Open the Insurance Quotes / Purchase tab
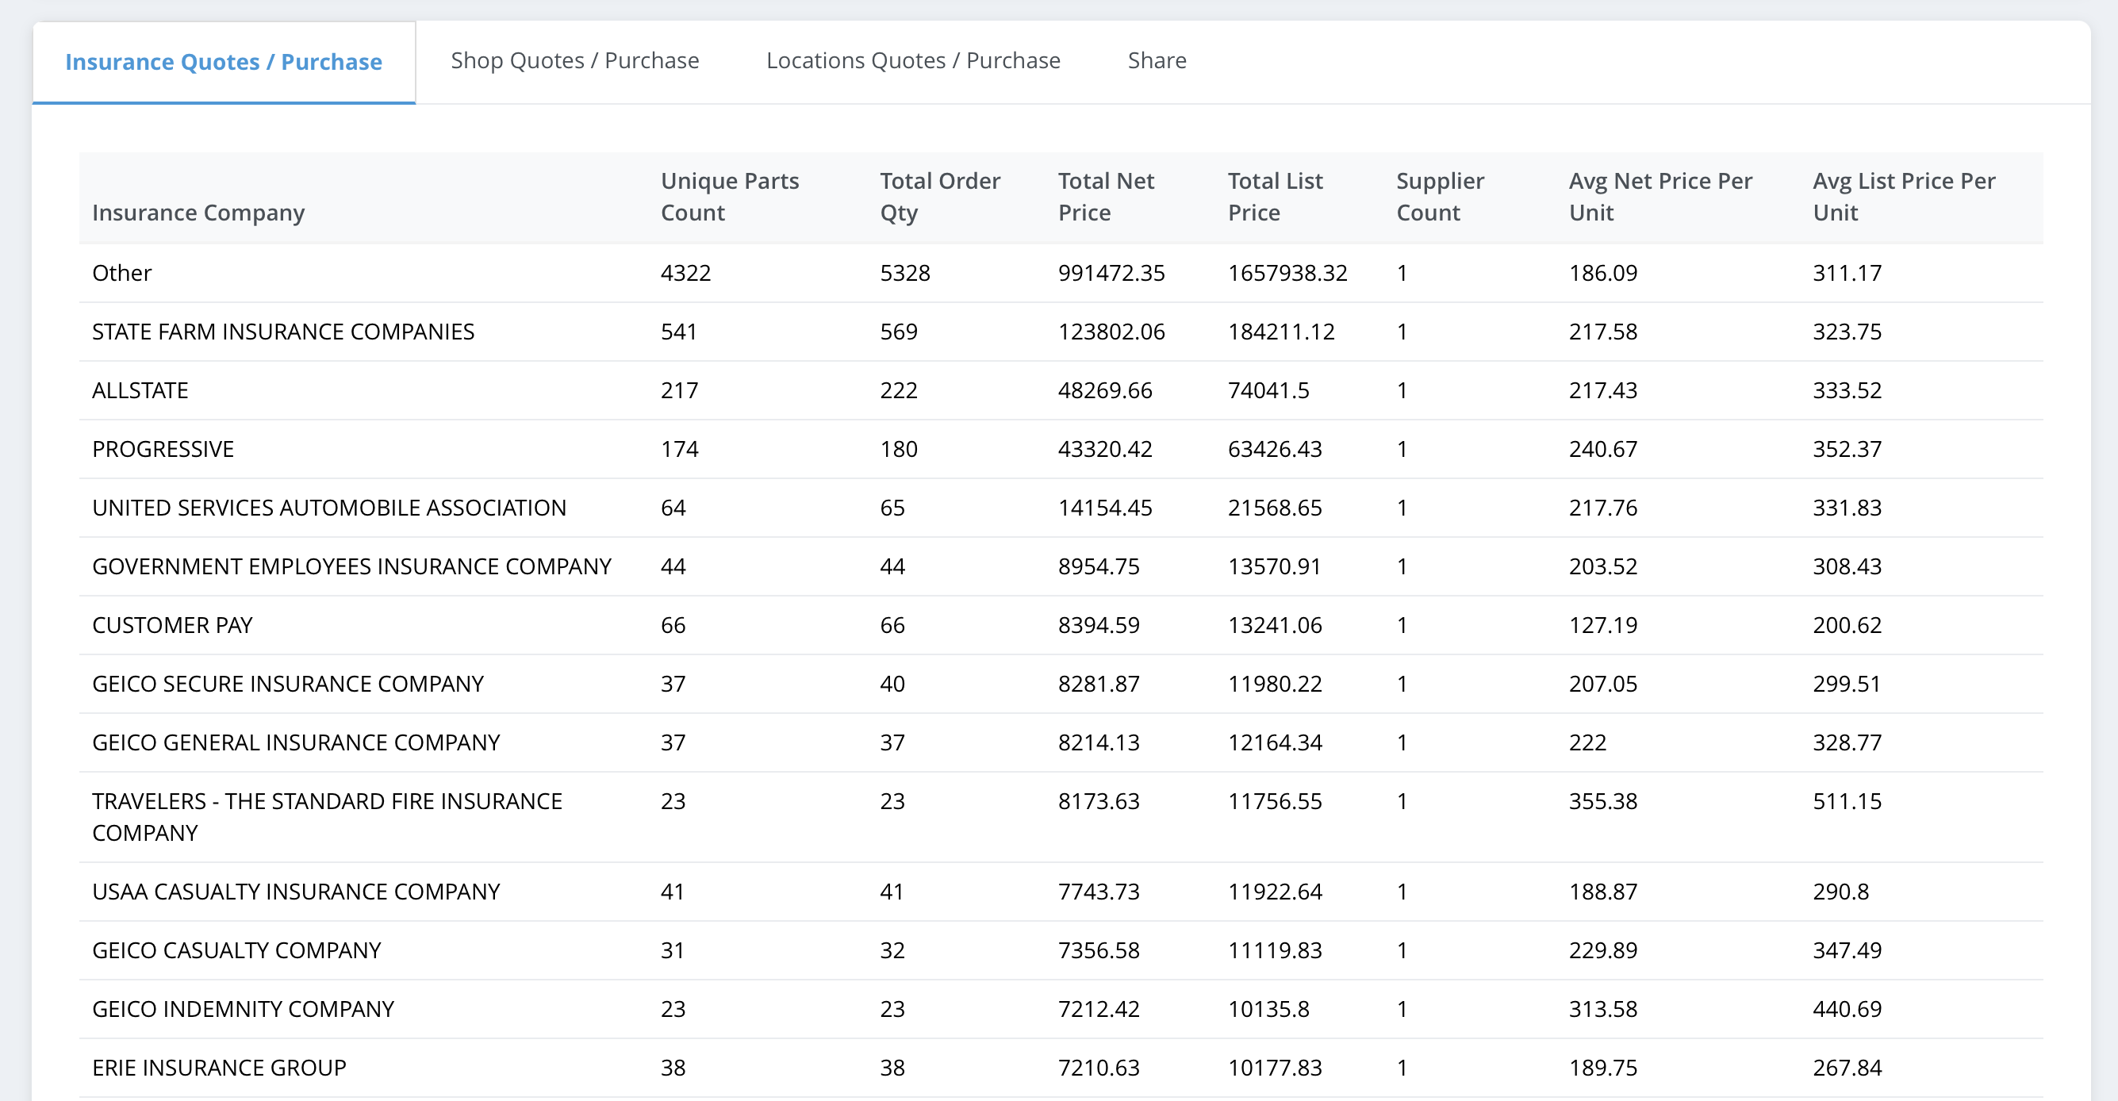 (223, 62)
